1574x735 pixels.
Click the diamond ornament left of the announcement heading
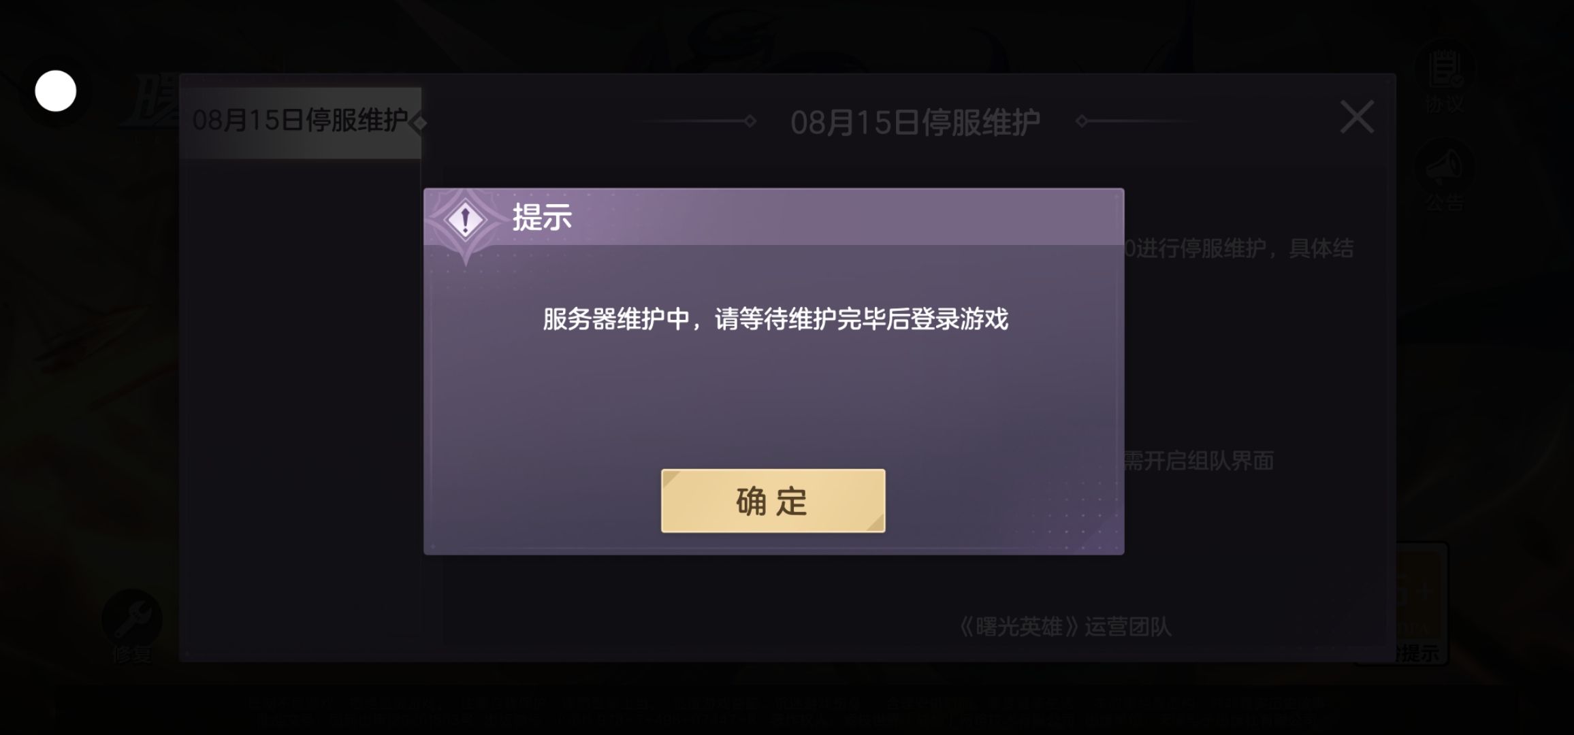[750, 121]
